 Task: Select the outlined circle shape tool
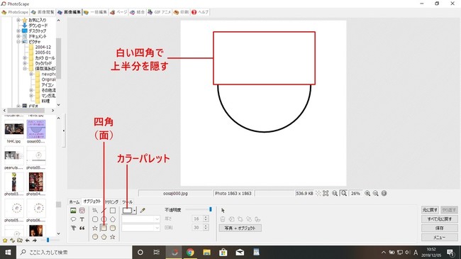point(104,219)
